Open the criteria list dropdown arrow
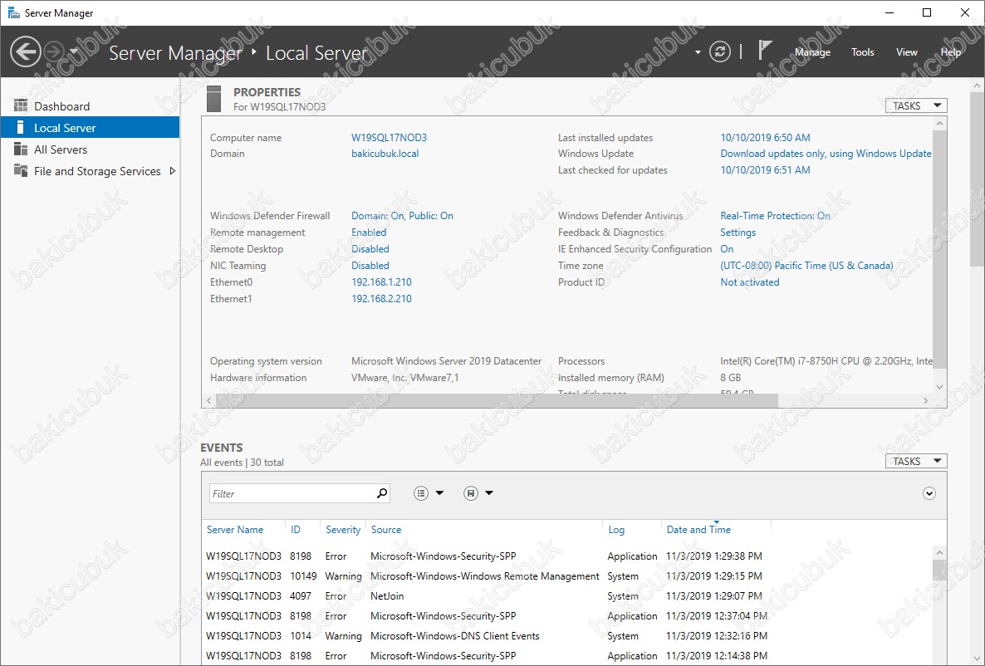Viewport: 985px width, 666px height. tap(439, 493)
